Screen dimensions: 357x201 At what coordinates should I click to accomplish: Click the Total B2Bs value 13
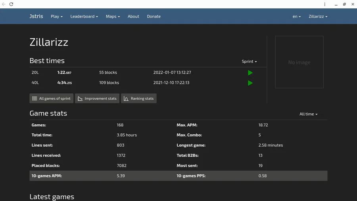261,155
